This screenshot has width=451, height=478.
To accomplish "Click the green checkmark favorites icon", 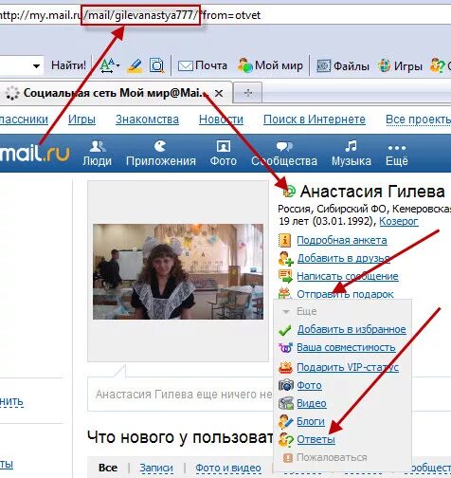I will pyautogui.click(x=285, y=330).
